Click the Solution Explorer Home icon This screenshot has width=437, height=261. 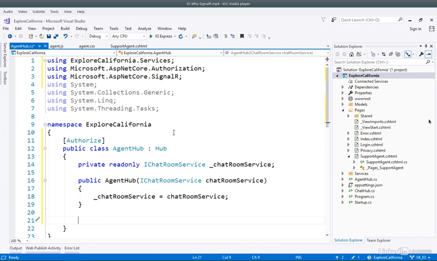pyautogui.click(x=351, y=54)
